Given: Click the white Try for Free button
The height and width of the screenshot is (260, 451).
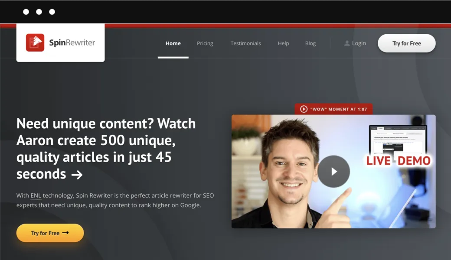Looking at the screenshot, I should coord(407,43).
